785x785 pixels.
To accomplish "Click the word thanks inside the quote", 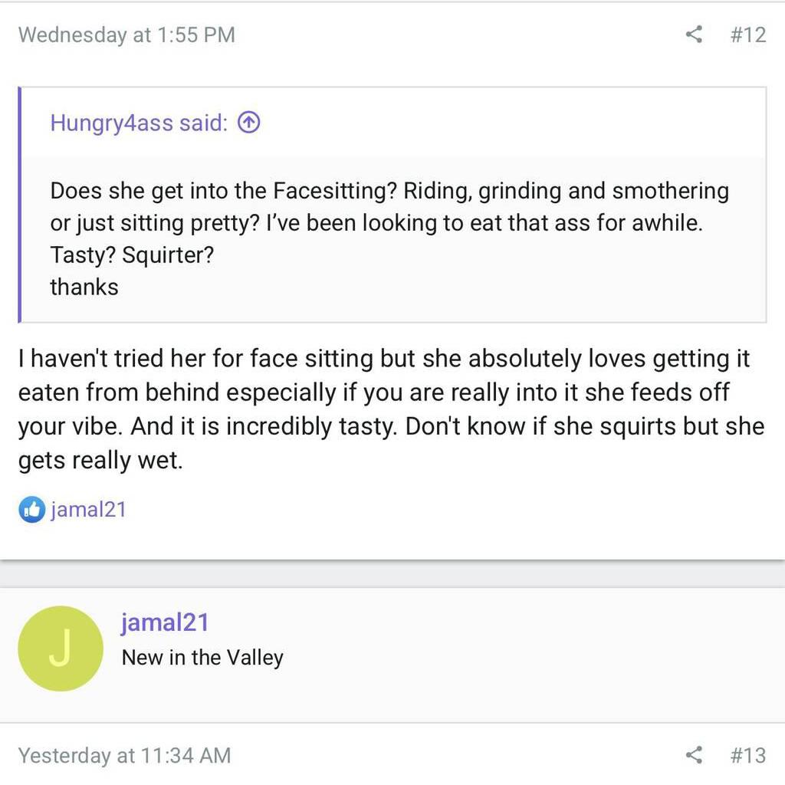I will point(84,287).
